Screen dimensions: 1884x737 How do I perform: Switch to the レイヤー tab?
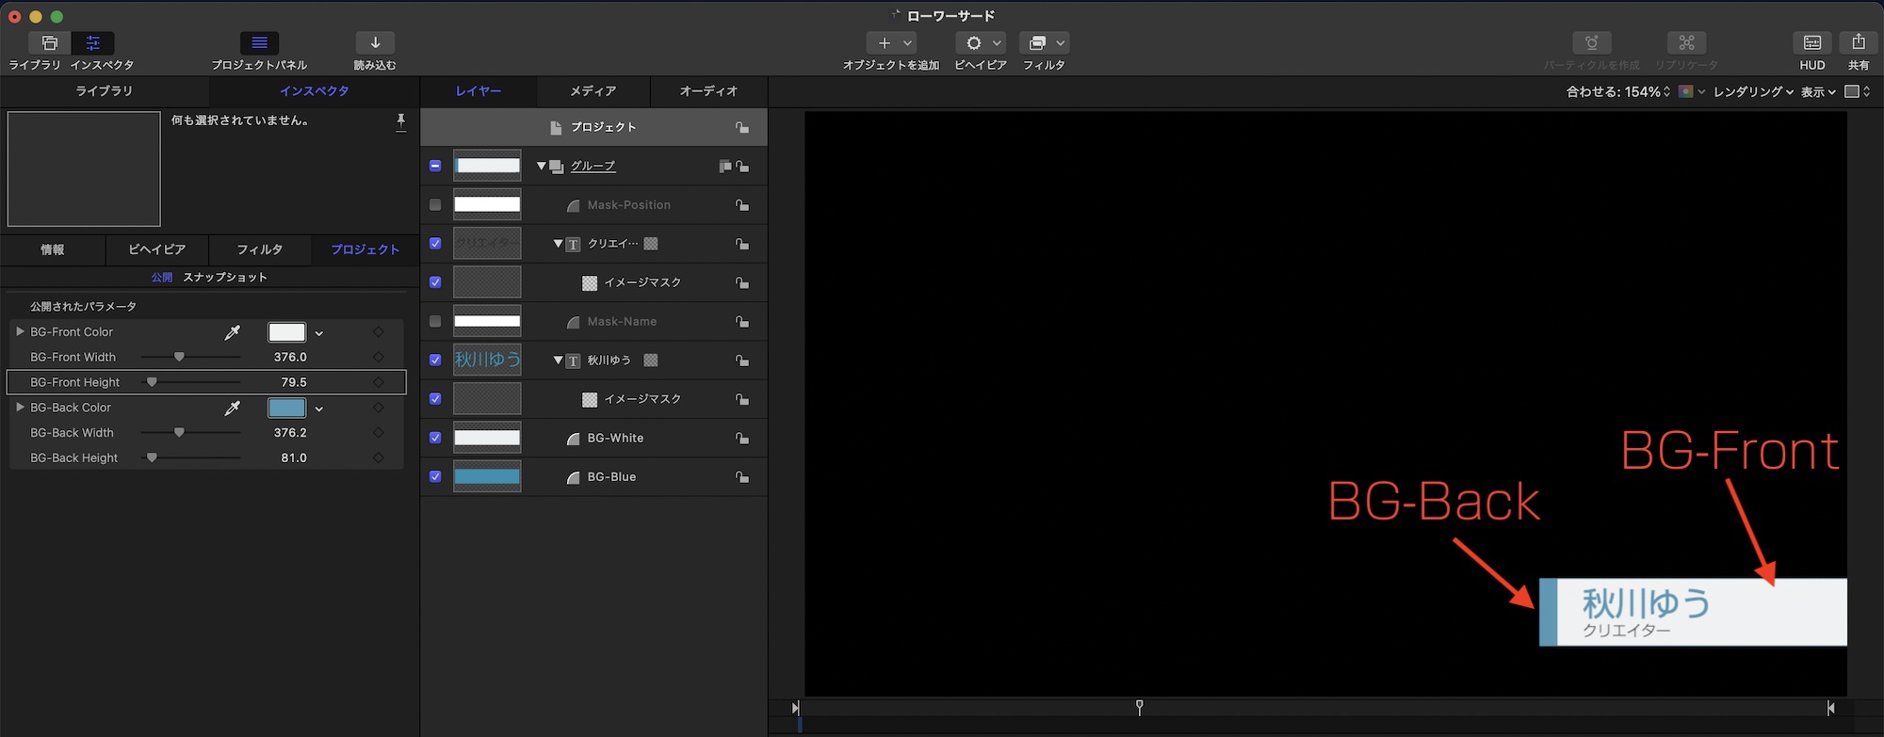click(x=479, y=91)
